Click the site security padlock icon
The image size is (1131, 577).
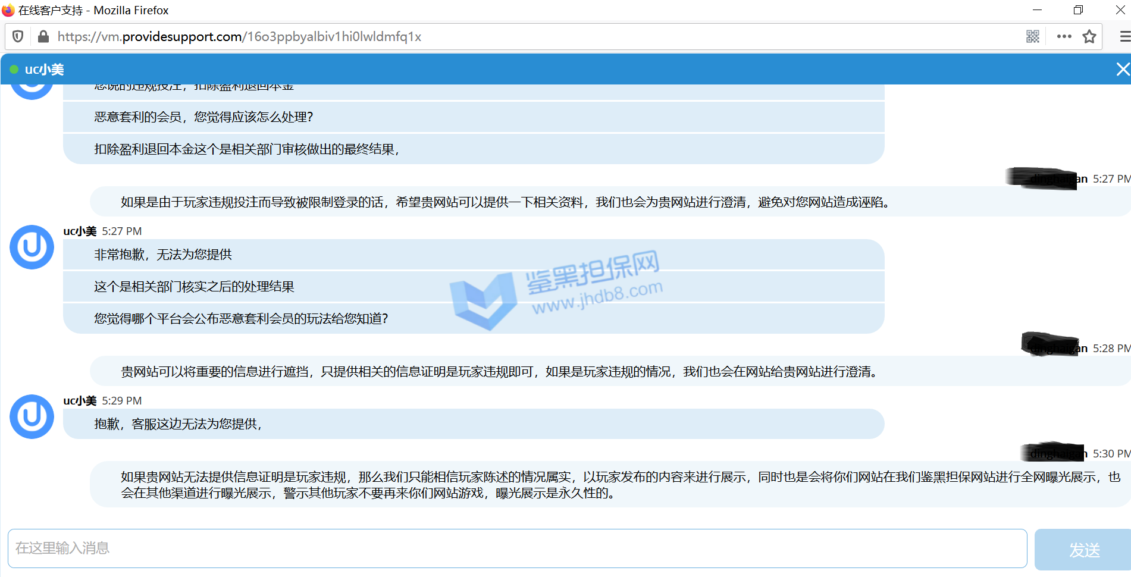tap(43, 37)
